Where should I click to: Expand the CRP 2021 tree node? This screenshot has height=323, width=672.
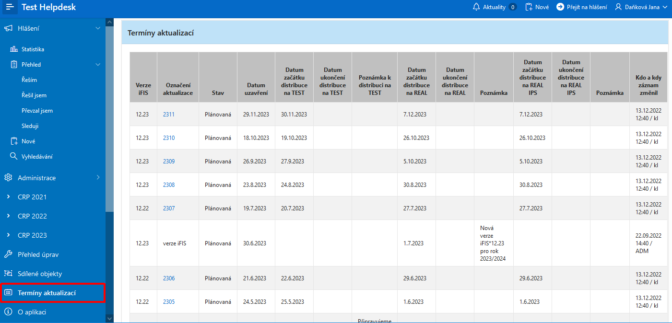click(8, 197)
